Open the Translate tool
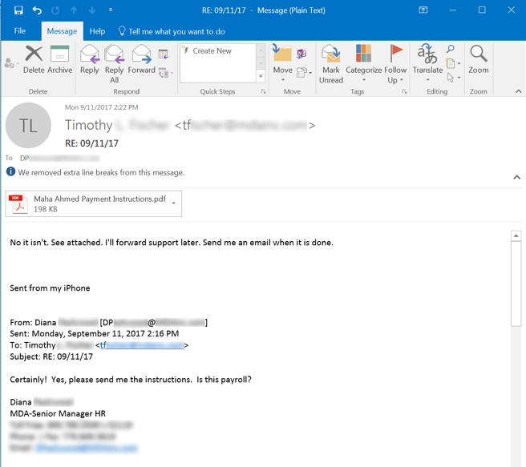The width and height of the screenshot is (526, 467). [x=427, y=62]
